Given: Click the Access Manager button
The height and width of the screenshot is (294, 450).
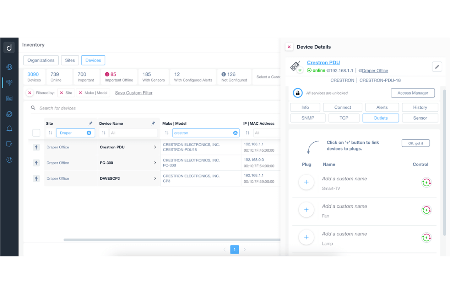Looking at the screenshot, I should click(x=413, y=93).
